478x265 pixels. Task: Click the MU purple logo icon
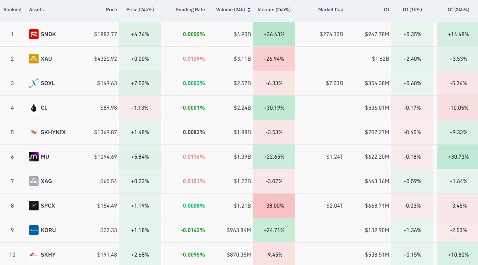pyautogui.click(x=33, y=157)
